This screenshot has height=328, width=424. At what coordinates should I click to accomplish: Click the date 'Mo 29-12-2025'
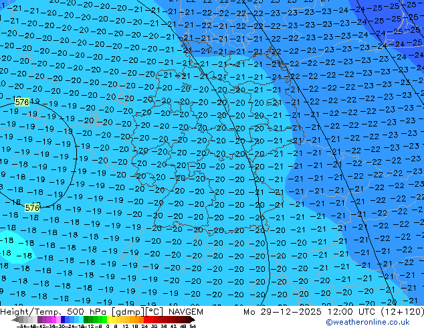tap(283, 312)
